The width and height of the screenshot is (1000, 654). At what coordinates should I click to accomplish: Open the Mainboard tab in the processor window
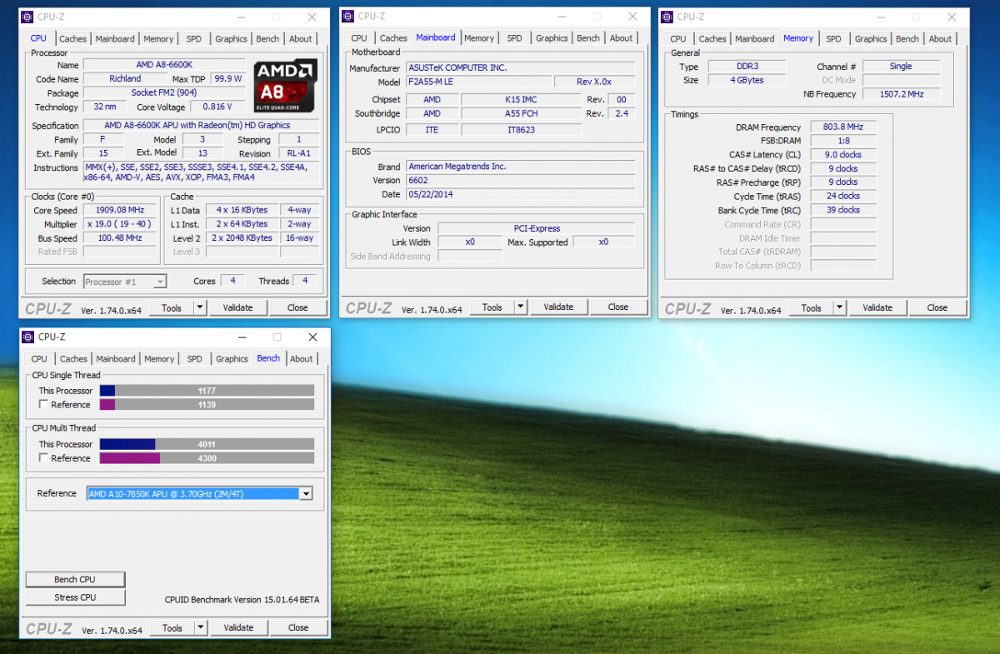115,39
